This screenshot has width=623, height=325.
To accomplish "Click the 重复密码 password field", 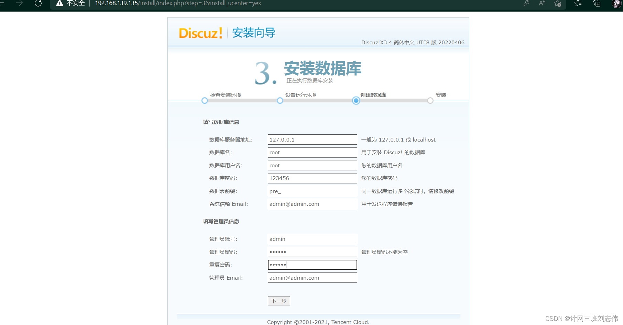I will pos(312,265).
